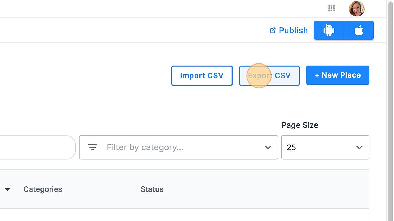Expand the Filter by category chevron
Image resolution: width=394 pixels, height=221 pixels.
pos(268,147)
